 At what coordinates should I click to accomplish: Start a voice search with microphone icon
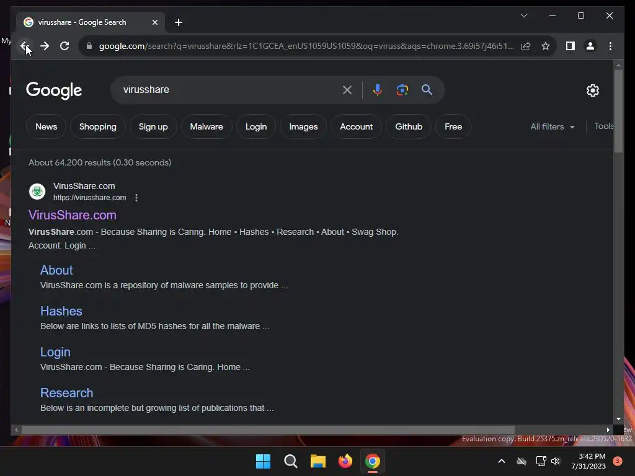click(x=378, y=89)
